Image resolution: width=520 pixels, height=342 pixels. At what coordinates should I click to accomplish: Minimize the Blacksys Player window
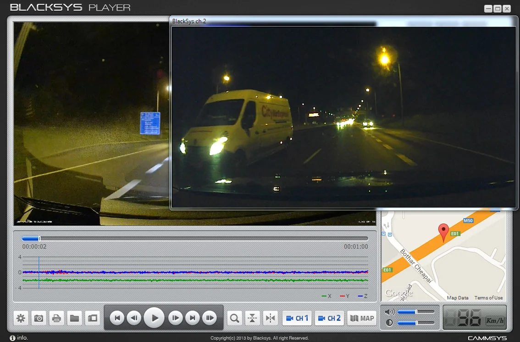[488, 9]
